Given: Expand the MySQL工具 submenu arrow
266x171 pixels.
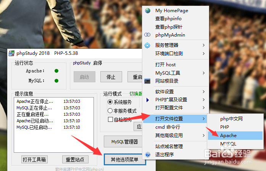Looking at the screenshot, I should click(203, 73).
